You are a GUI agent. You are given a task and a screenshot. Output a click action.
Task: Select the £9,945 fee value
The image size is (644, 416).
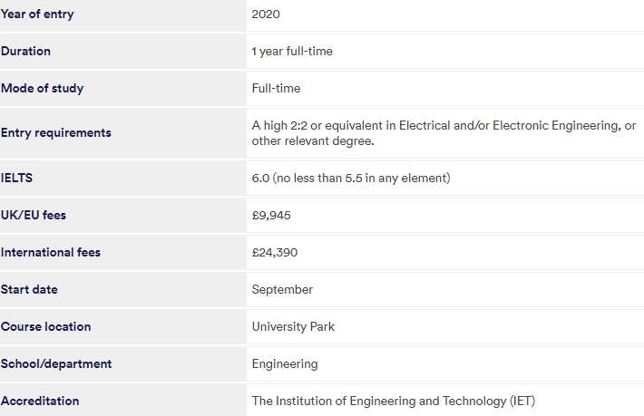[271, 216]
